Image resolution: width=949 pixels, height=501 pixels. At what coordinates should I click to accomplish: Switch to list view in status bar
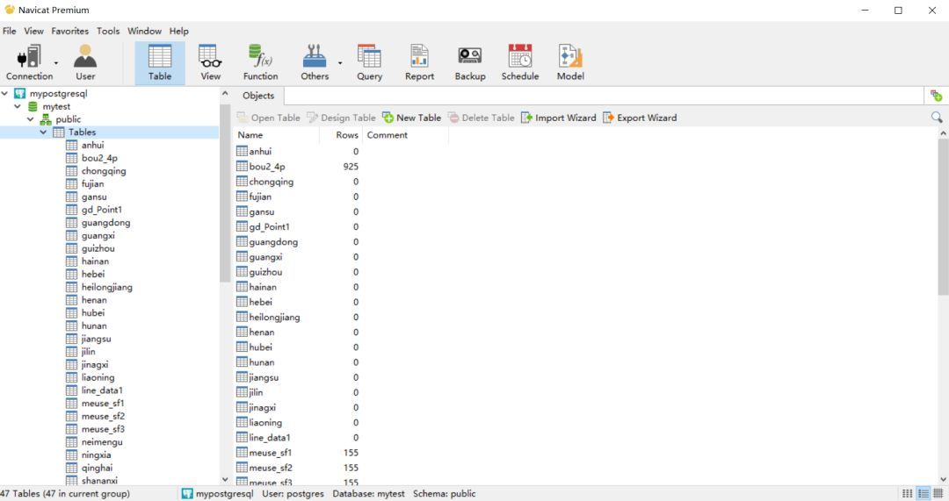923,494
